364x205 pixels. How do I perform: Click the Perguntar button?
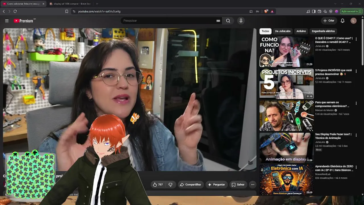(x=217, y=185)
